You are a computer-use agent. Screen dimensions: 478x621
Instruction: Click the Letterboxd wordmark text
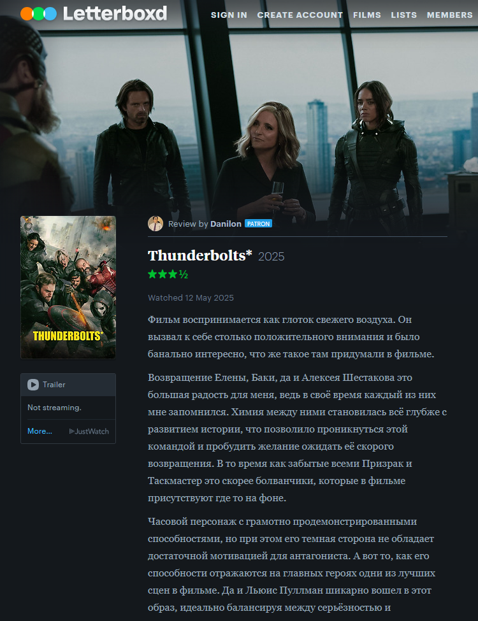click(115, 14)
